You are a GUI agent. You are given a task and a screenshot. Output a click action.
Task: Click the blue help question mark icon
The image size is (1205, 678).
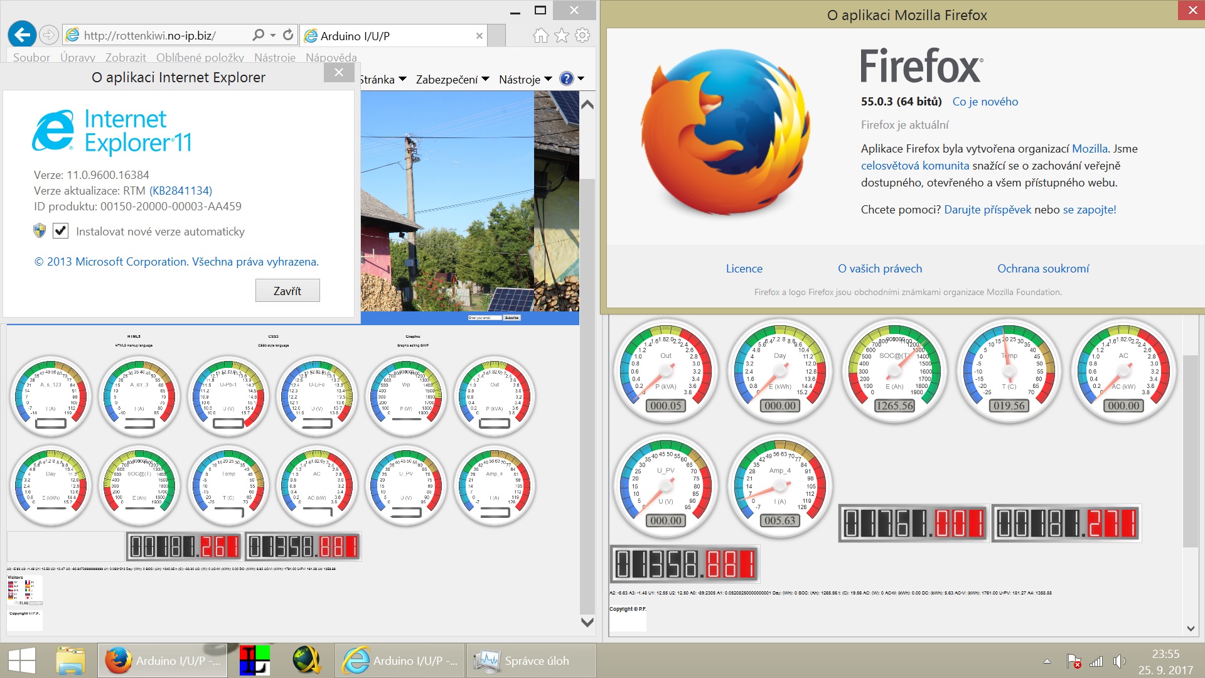pos(566,79)
